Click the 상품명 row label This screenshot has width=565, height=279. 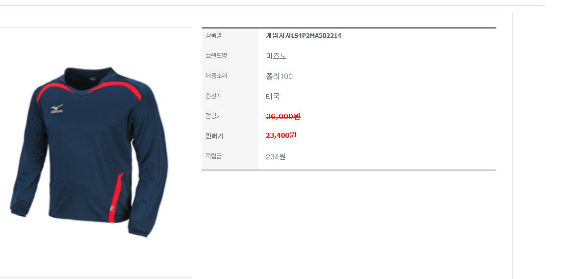tap(213, 35)
